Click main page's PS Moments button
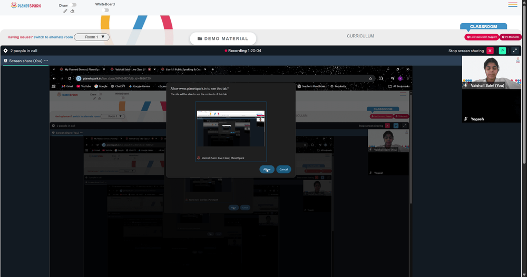 [511, 37]
